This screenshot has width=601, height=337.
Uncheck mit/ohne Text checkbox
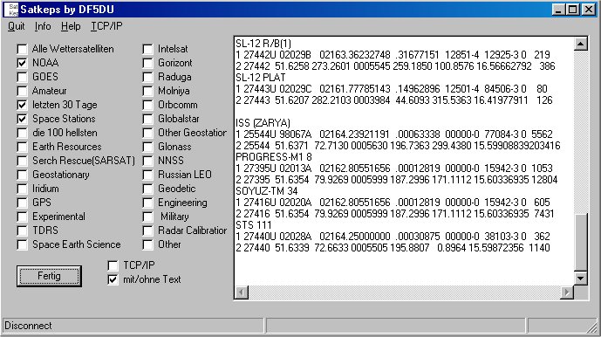click(113, 279)
